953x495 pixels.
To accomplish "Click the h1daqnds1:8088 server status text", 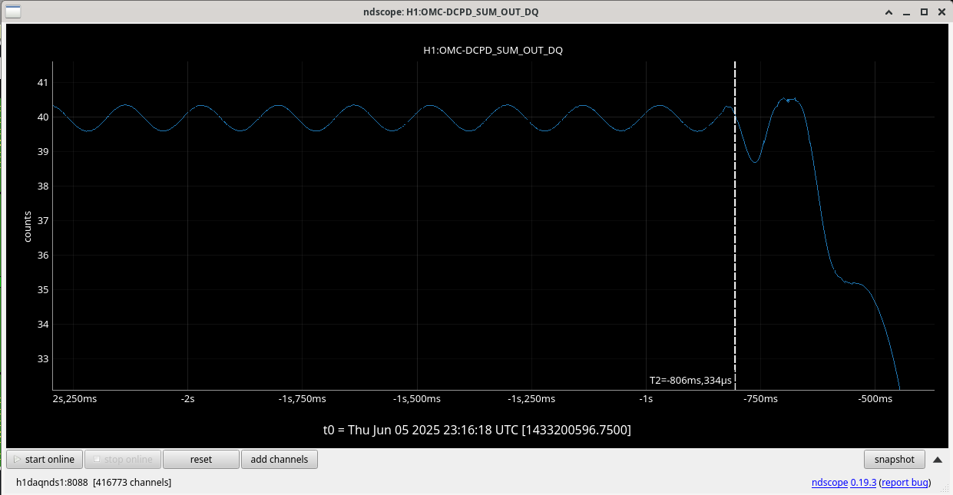I will click(94, 483).
